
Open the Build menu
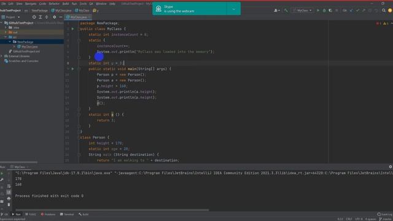(66, 4)
